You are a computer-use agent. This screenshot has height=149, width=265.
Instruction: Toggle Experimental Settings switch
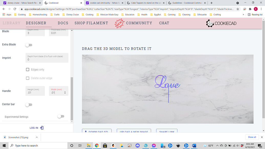61,116
